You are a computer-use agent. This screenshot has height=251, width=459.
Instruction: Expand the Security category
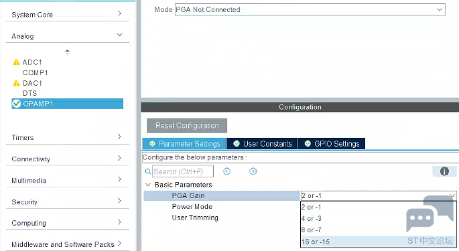click(119, 201)
